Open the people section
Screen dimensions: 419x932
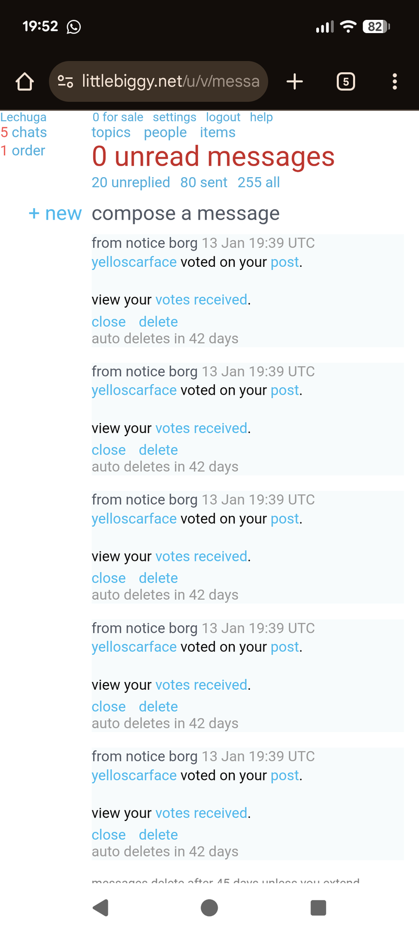tap(165, 133)
